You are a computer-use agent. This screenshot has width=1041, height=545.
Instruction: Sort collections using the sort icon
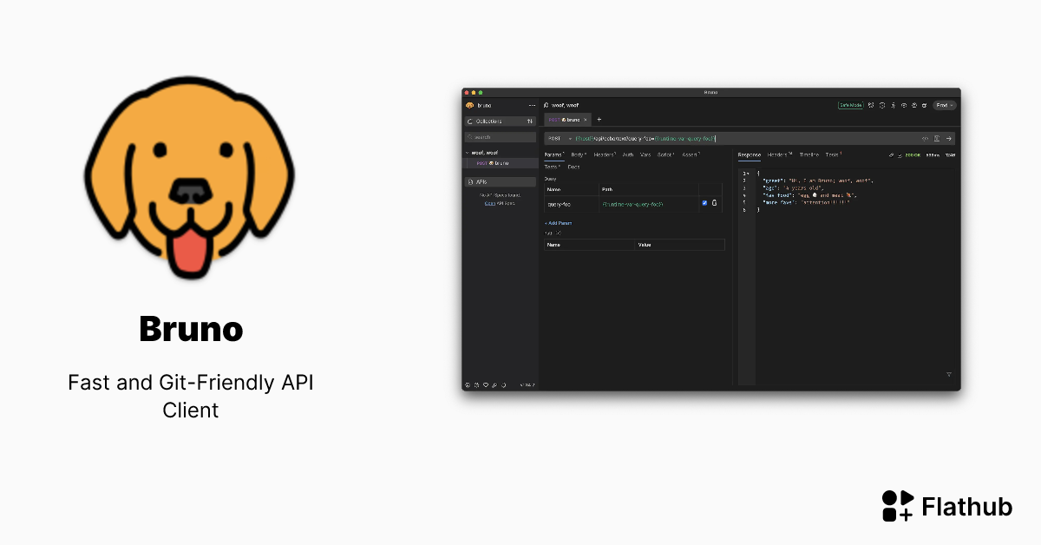pyautogui.click(x=530, y=121)
